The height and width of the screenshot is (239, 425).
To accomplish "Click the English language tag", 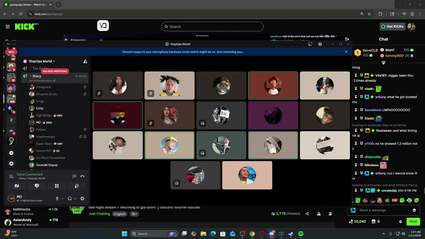I will tap(120, 214).
